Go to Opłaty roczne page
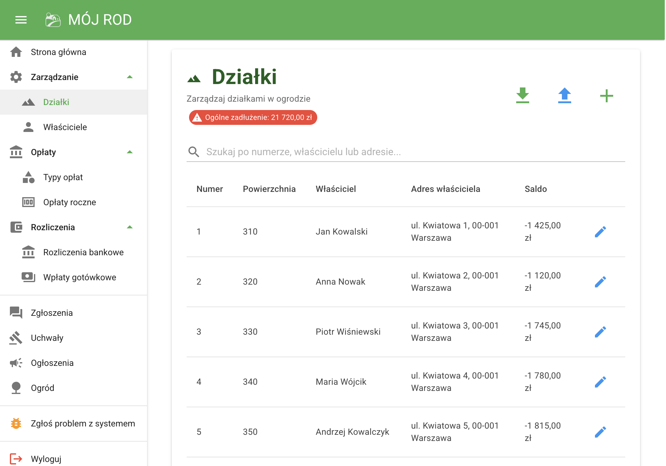This screenshot has height=466, width=666. tap(70, 202)
